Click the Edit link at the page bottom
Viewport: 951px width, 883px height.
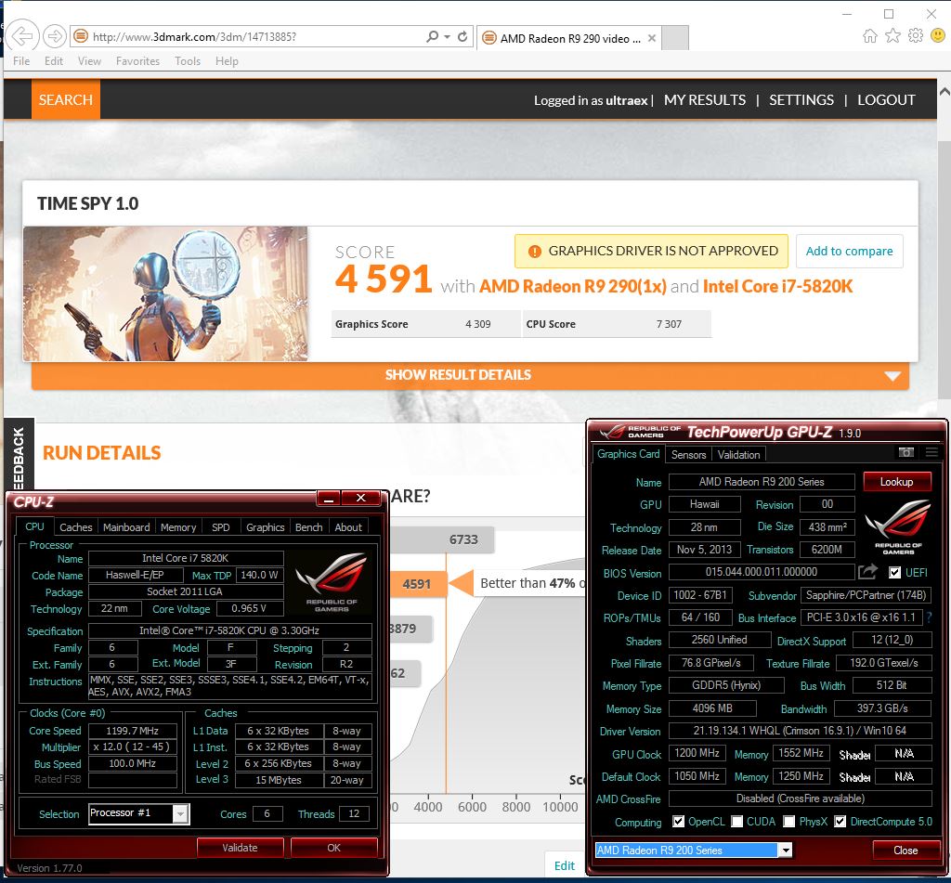564,865
